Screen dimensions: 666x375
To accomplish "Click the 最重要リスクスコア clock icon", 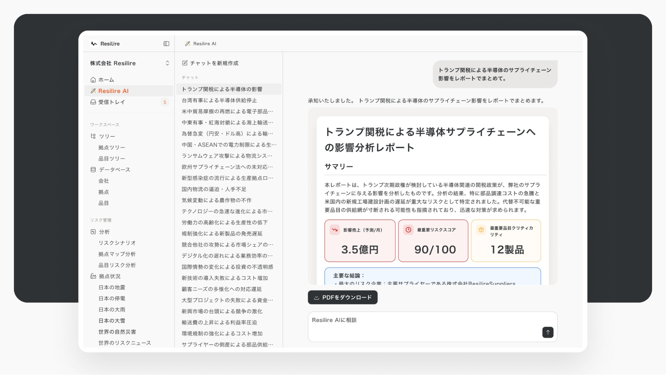I will [x=408, y=230].
